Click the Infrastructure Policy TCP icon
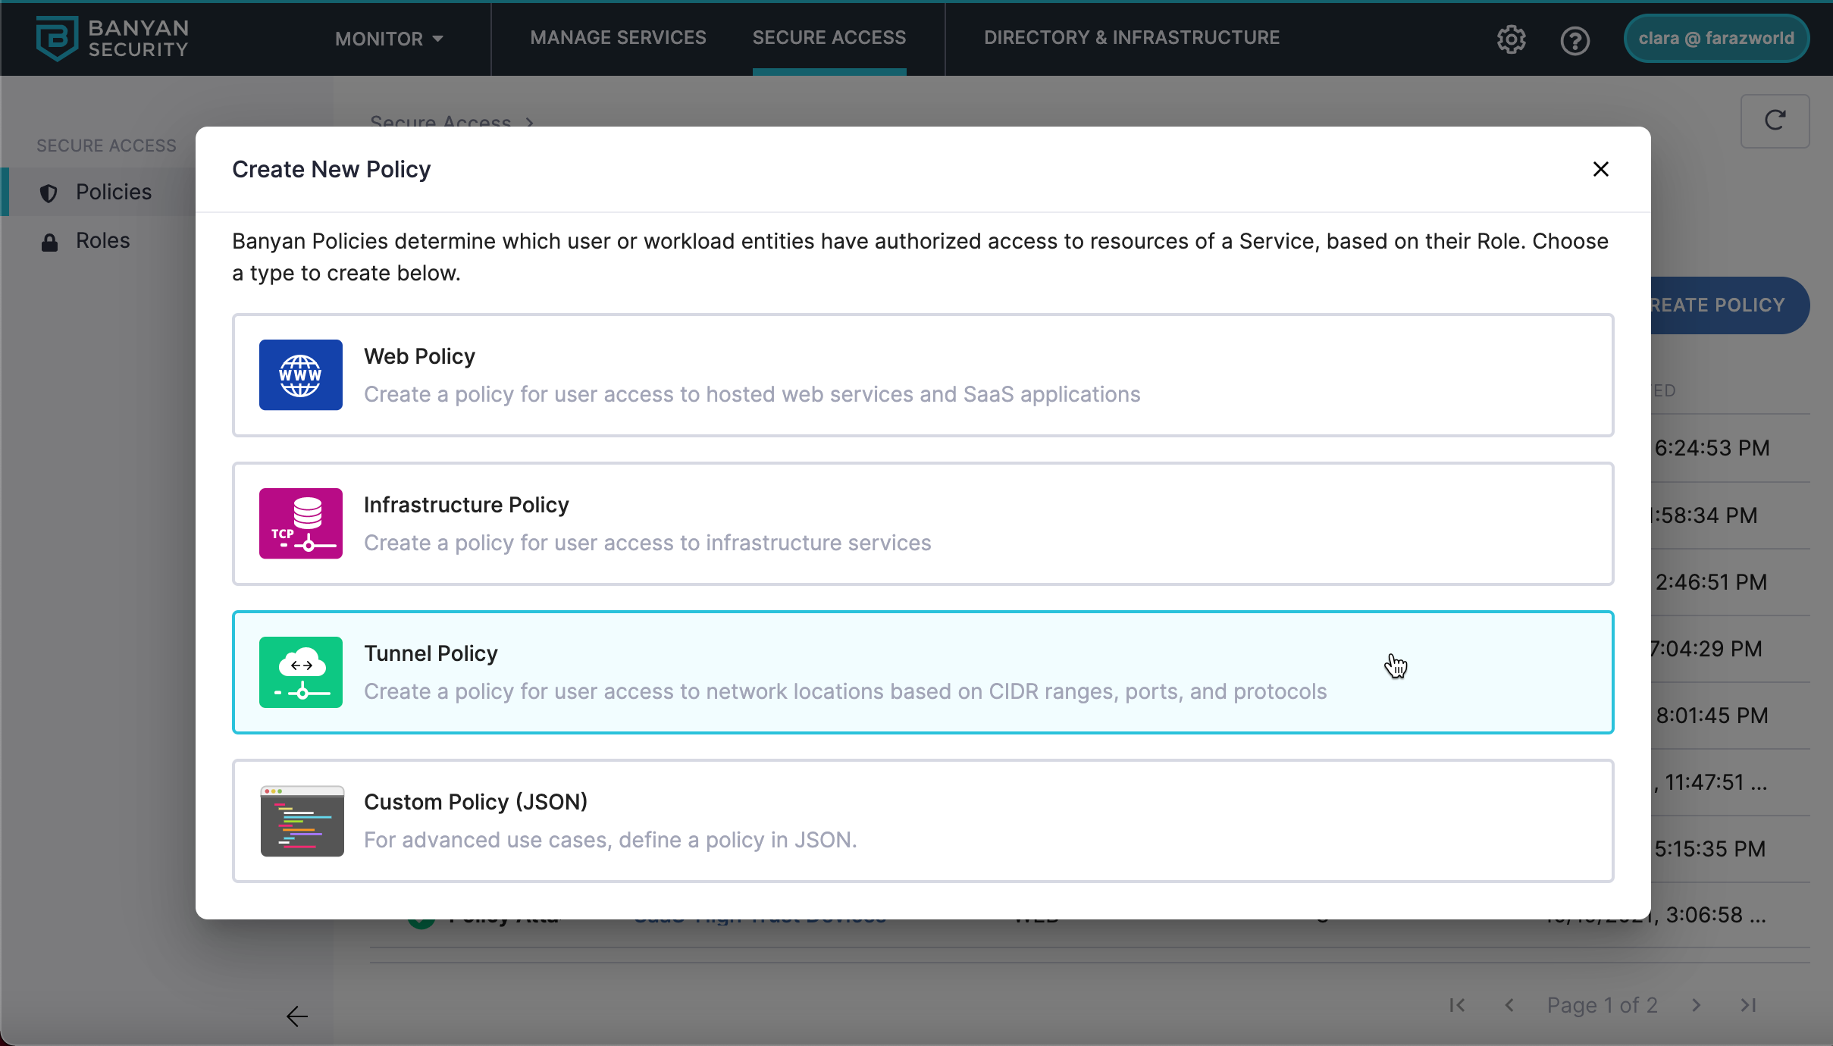 (300, 524)
